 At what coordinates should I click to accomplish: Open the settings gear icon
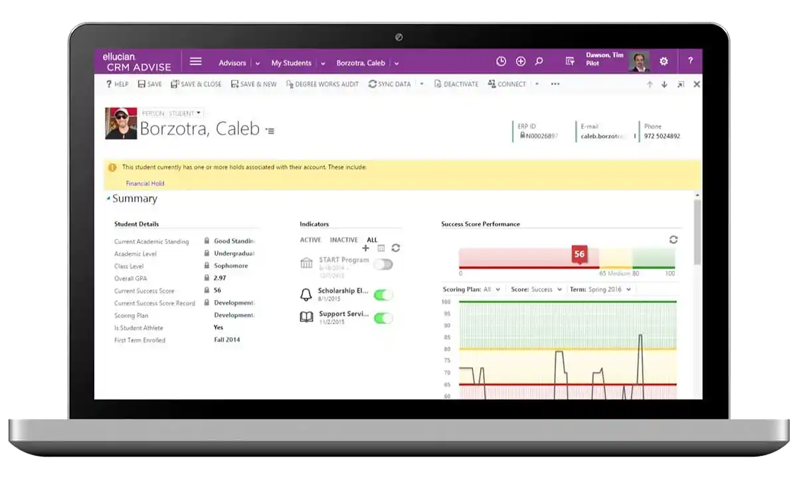pyautogui.click(x=664, y=62)
